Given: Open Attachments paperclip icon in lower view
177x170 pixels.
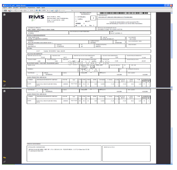Looking at the screenshot, I should (4, 162).
